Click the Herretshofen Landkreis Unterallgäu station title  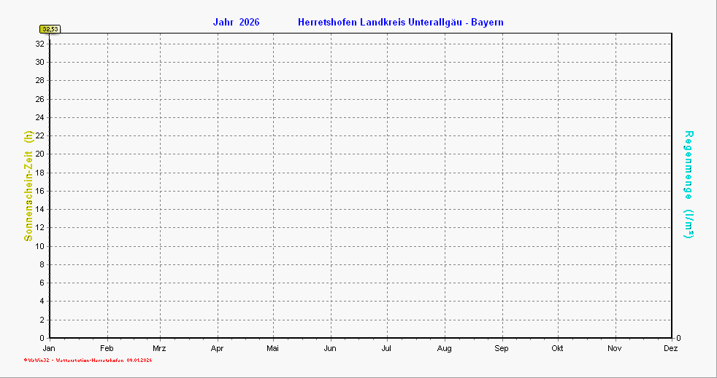[400, 22]
